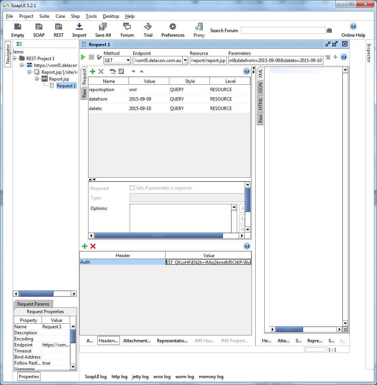
Task: Submit request with green play arrow
Action: [x=83, y=57]
